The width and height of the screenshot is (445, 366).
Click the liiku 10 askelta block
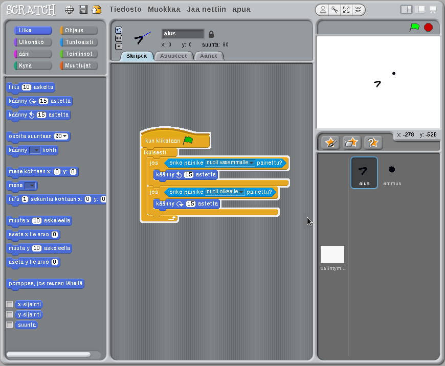click(31, 87)
